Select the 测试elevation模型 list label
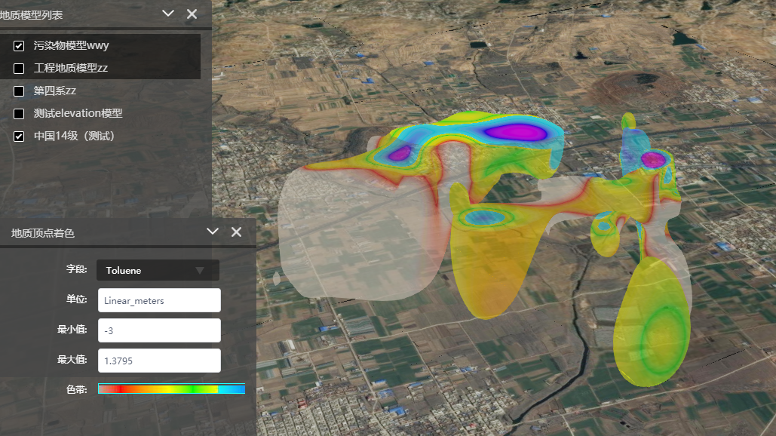Viewport: 776px width, 436px height. tap(78, 113)
